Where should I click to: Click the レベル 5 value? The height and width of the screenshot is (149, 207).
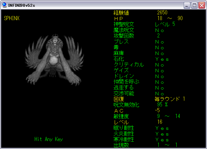[165, 24]
